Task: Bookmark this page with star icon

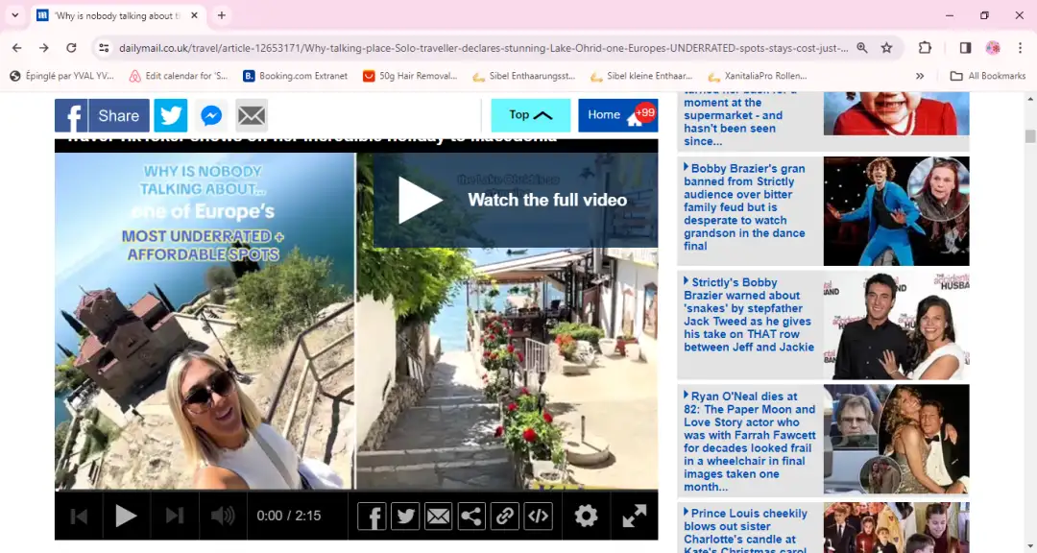Action: 887,48
